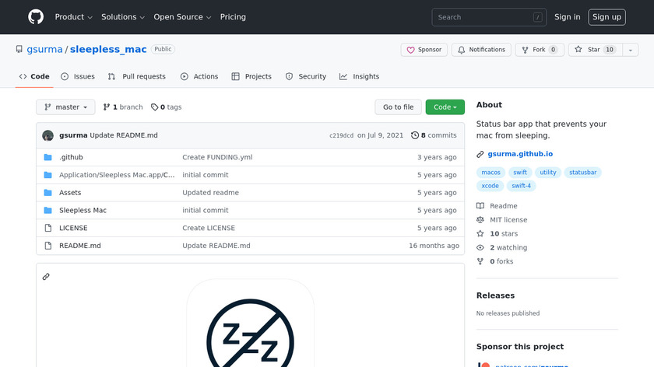The width and height of the screenshot is (654, 367).
Task: Click the GitHub logo icon
Action: [x=36, y=17]
